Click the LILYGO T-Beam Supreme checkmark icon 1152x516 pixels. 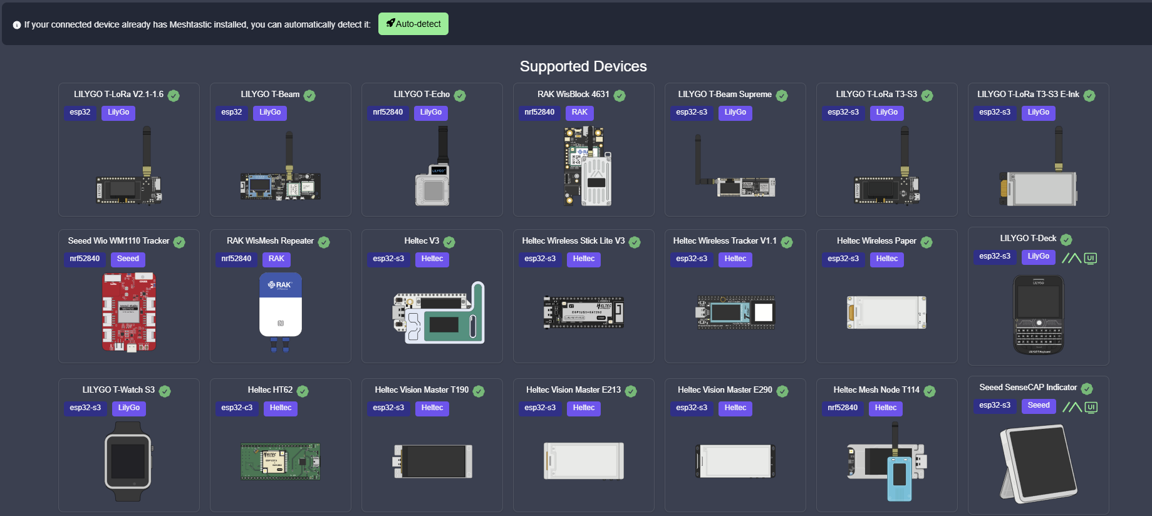pos(782,96)
